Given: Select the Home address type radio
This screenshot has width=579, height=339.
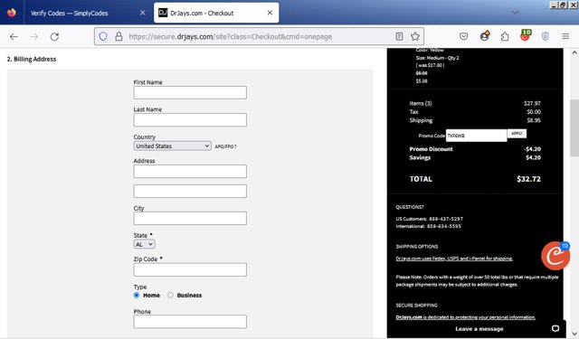Looking at the screenshot, I should coord(137,295).
